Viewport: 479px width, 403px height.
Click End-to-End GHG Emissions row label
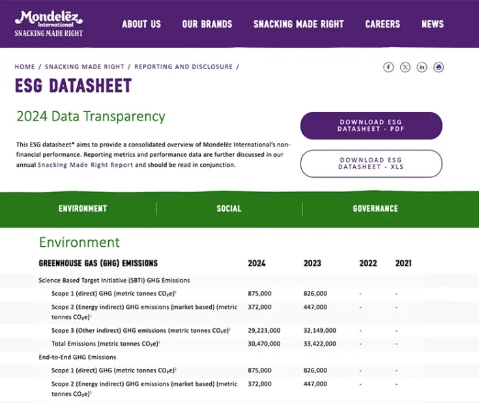78,357
